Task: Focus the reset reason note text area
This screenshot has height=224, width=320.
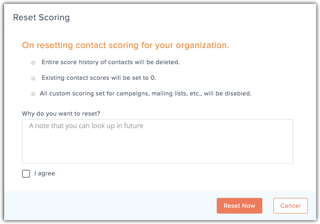Action: click(157, 142)
